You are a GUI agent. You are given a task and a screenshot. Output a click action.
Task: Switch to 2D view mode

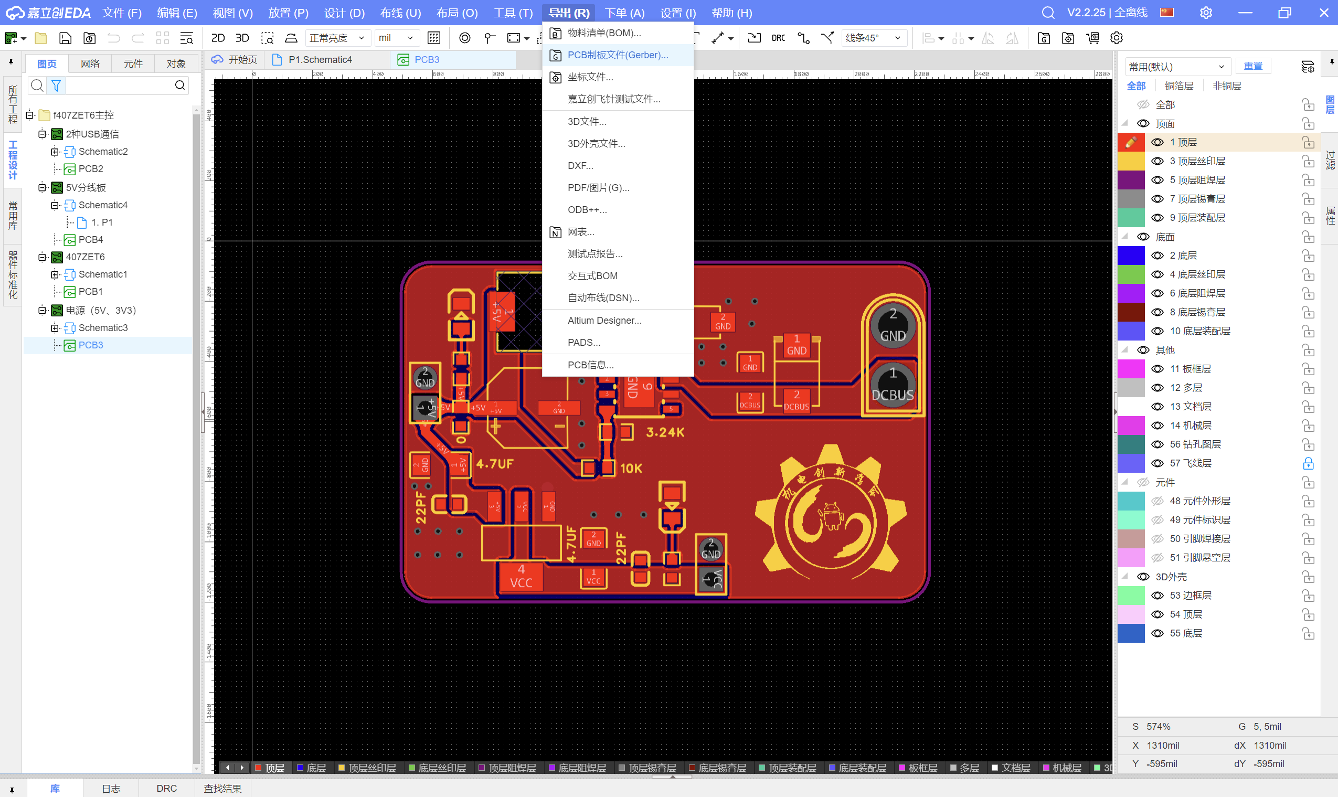pyautogui.click(x=217, y=38)
